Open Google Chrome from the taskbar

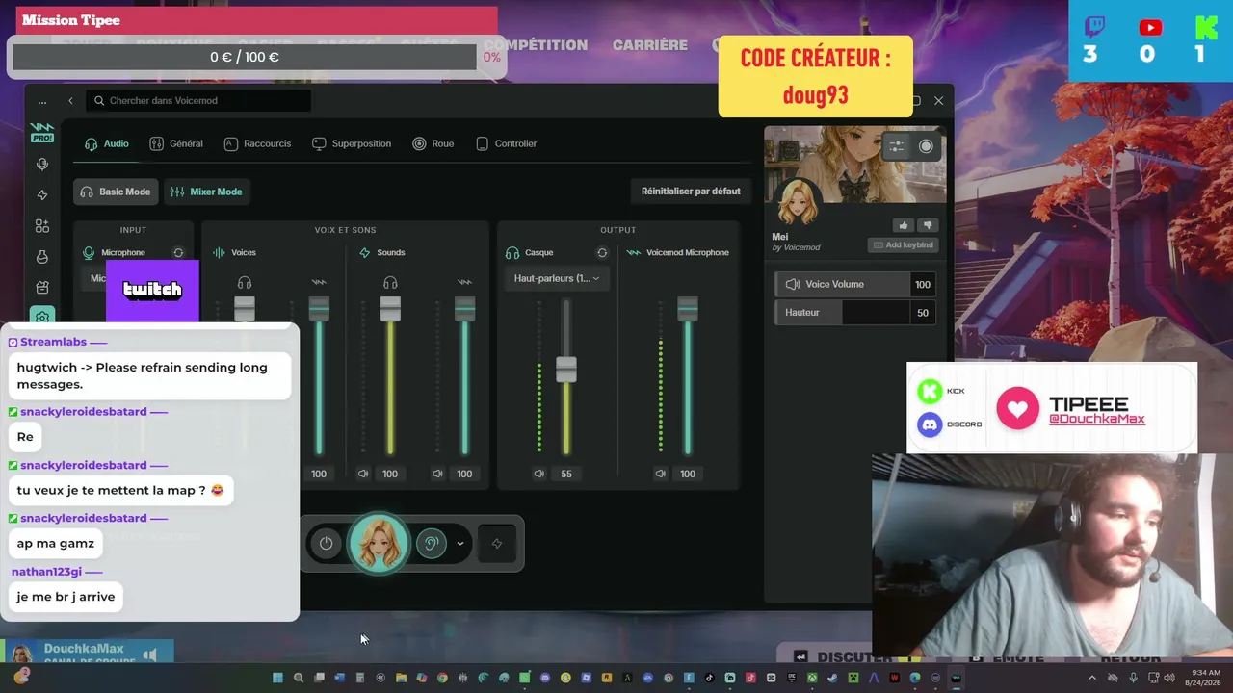click(x=442, y=678)
